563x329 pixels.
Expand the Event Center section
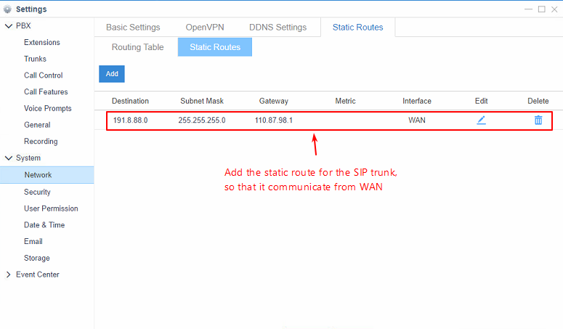[8, 275]
